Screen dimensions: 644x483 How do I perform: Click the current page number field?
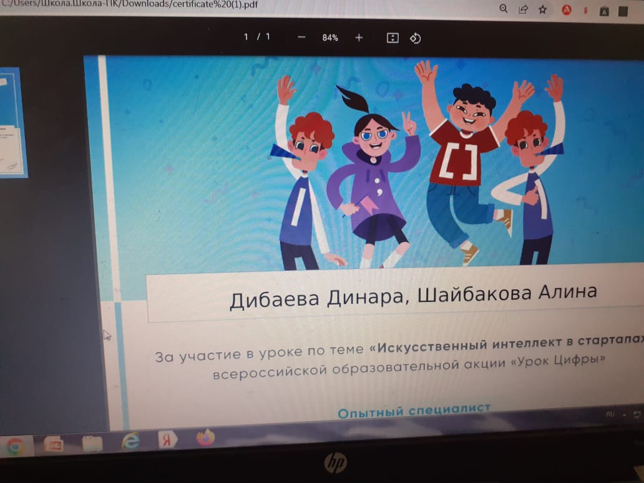click(246, 36)
